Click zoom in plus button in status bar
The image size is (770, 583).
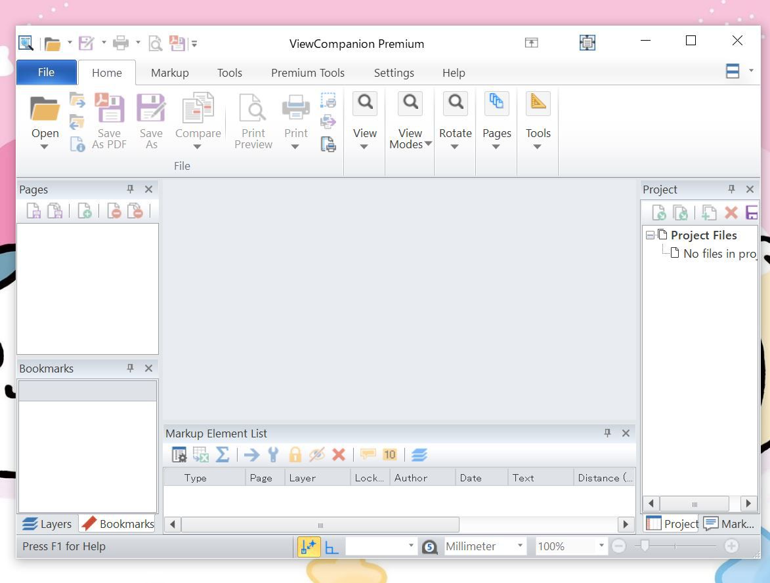click(x=731, y=546)
